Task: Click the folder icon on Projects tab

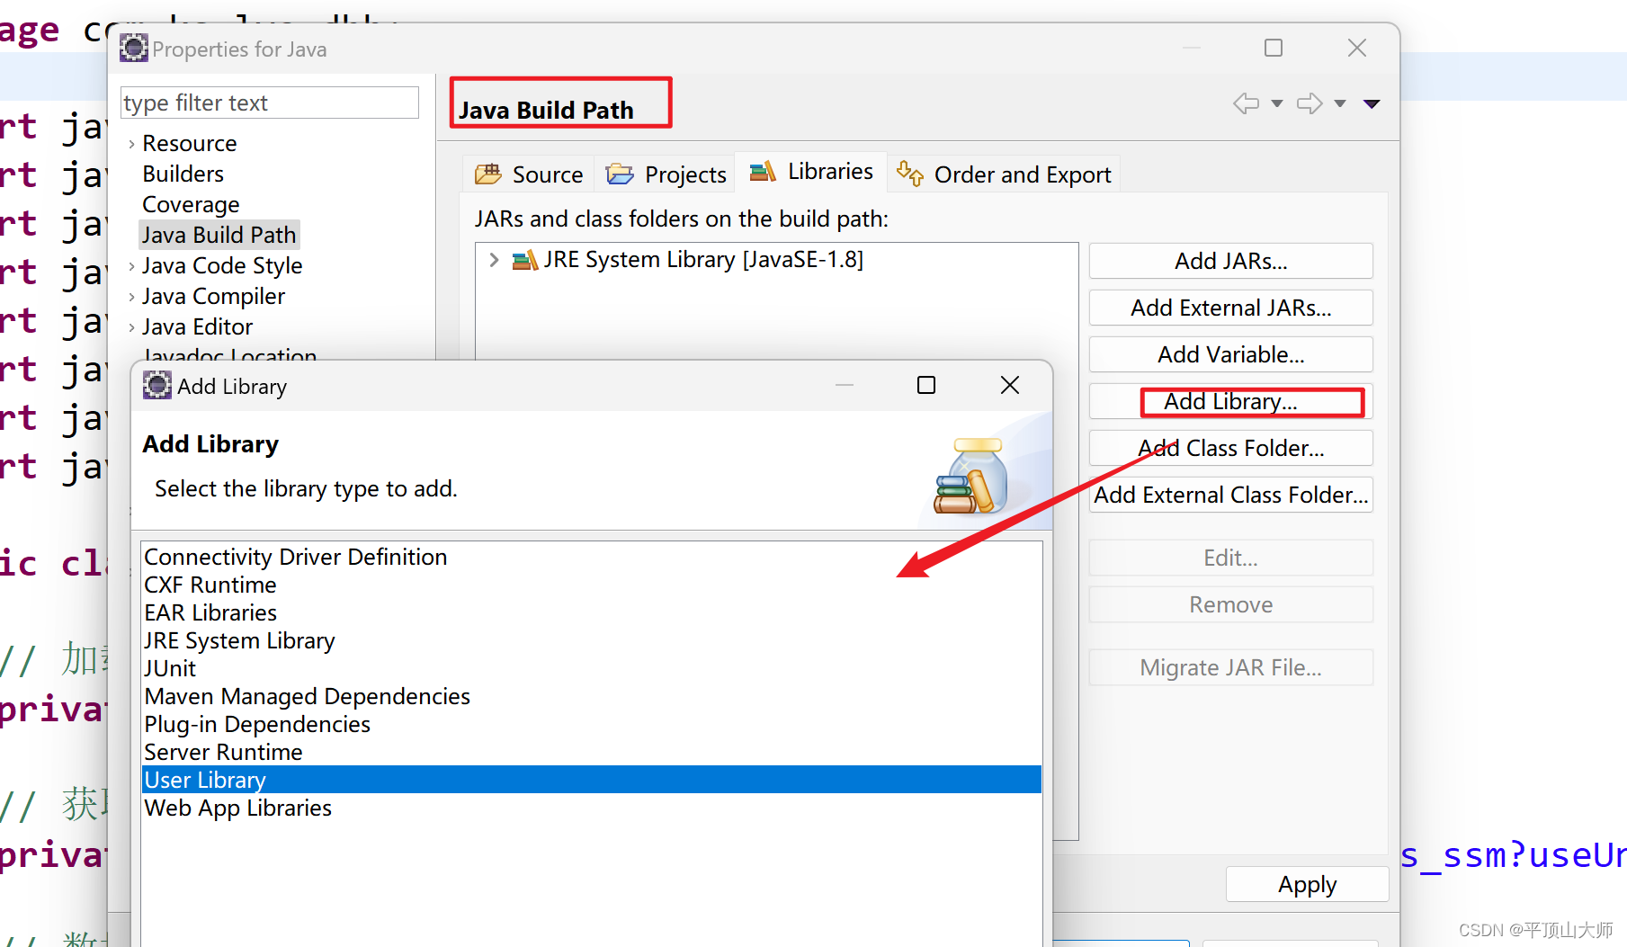Action: tap(620, 174)
